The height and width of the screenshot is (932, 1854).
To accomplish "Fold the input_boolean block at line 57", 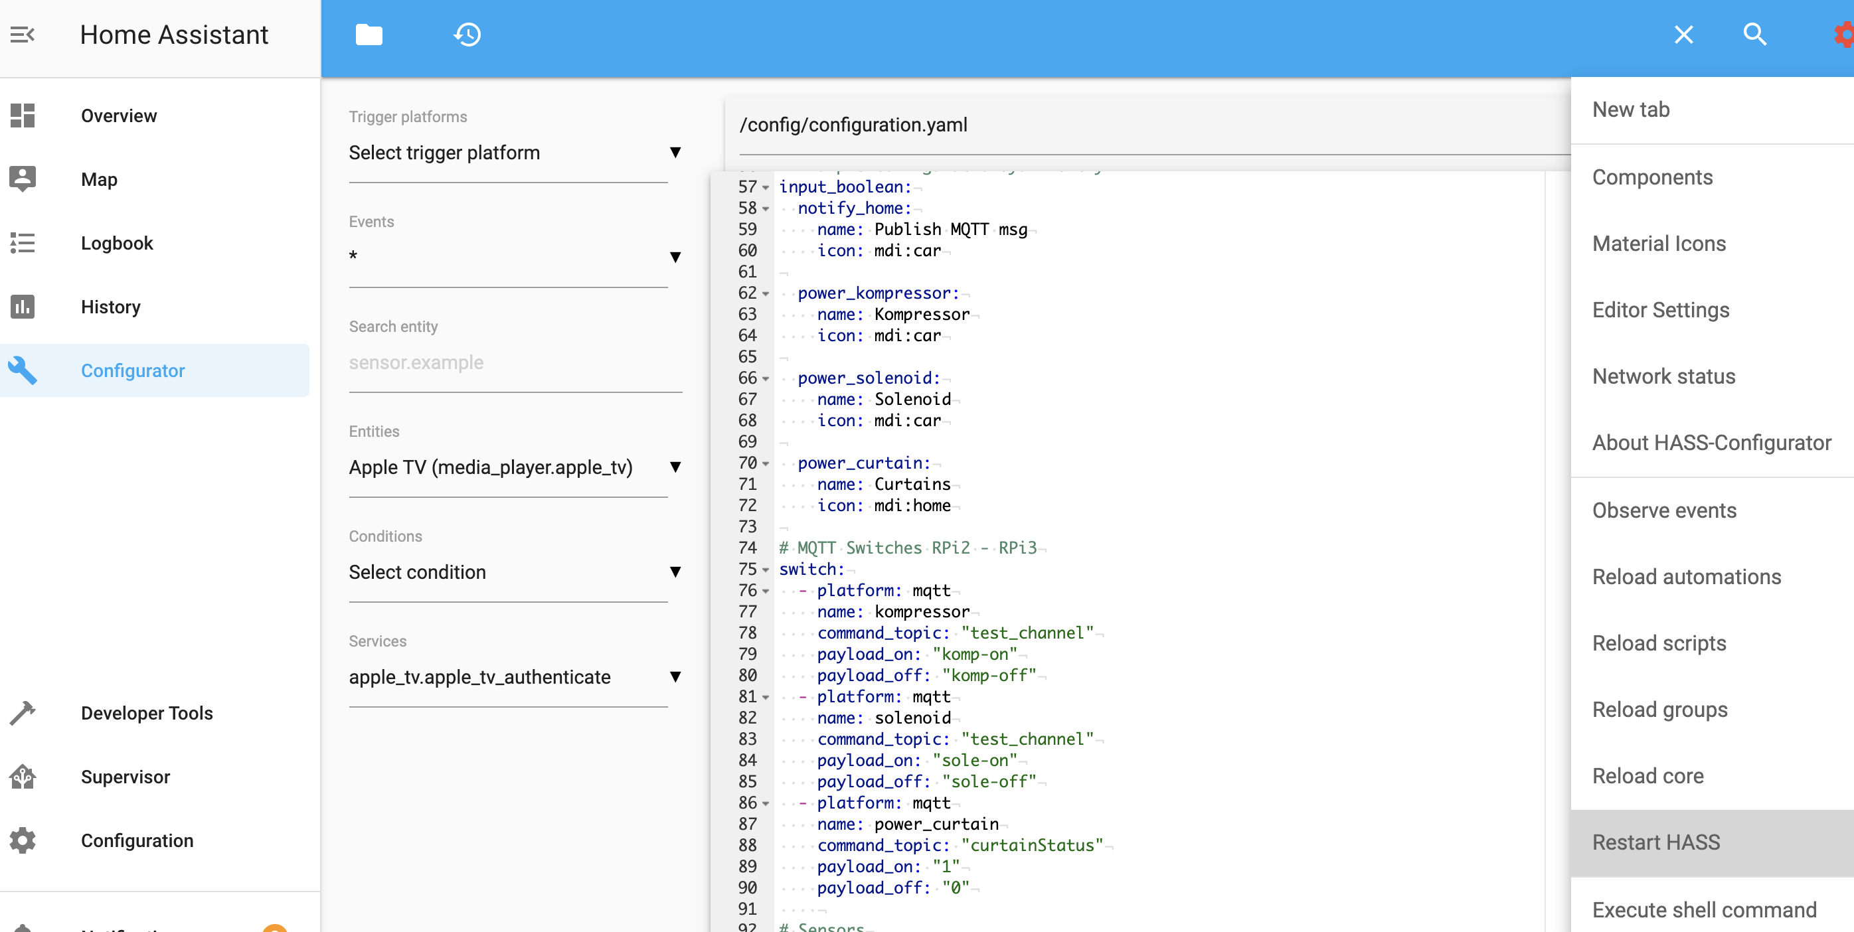I will (766, 188).
